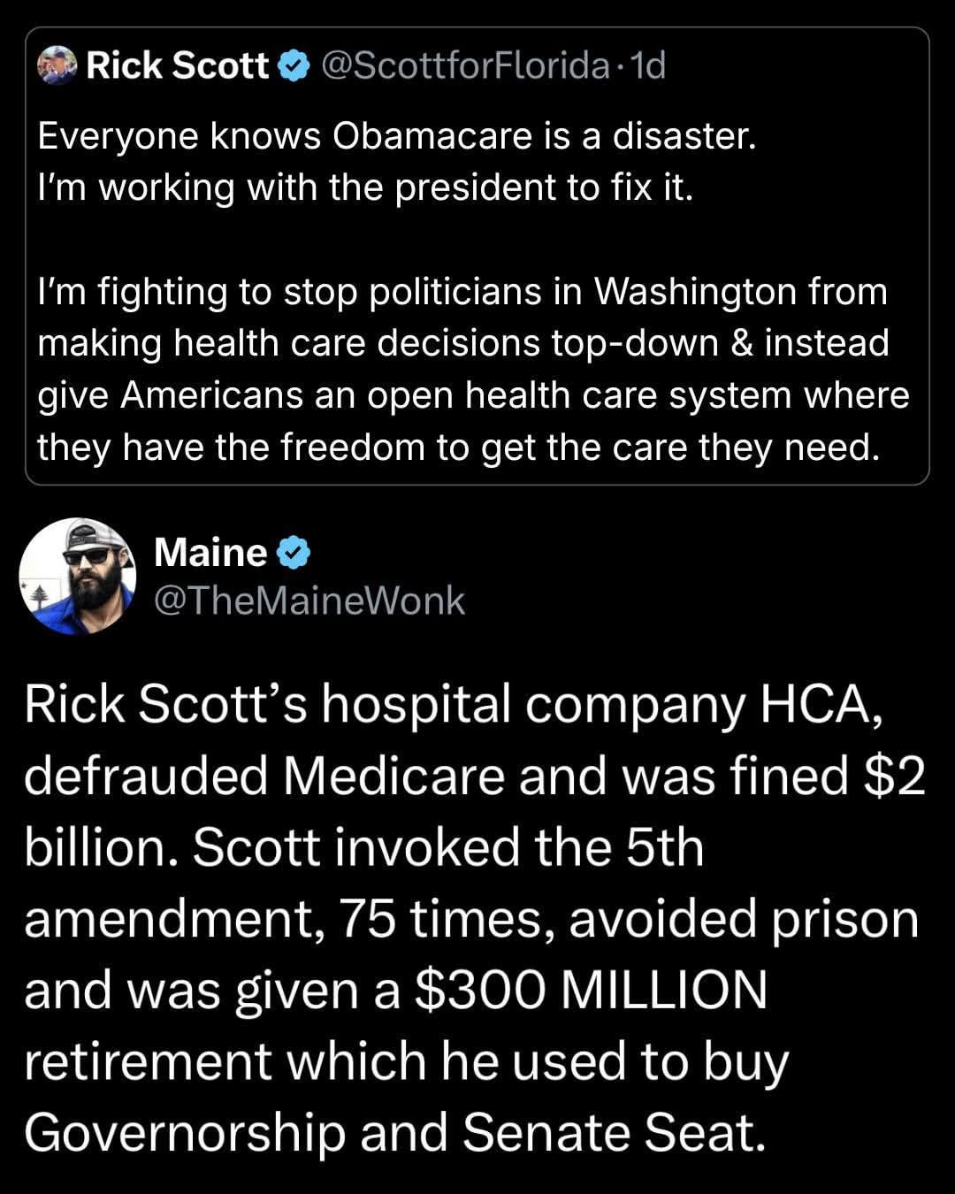Open the Maine display name

[210, 553]
